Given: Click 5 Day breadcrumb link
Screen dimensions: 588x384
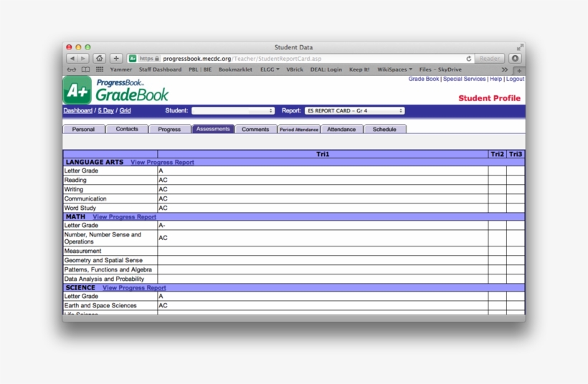Looking at the screenshot, I should click(x=105, y=110).
